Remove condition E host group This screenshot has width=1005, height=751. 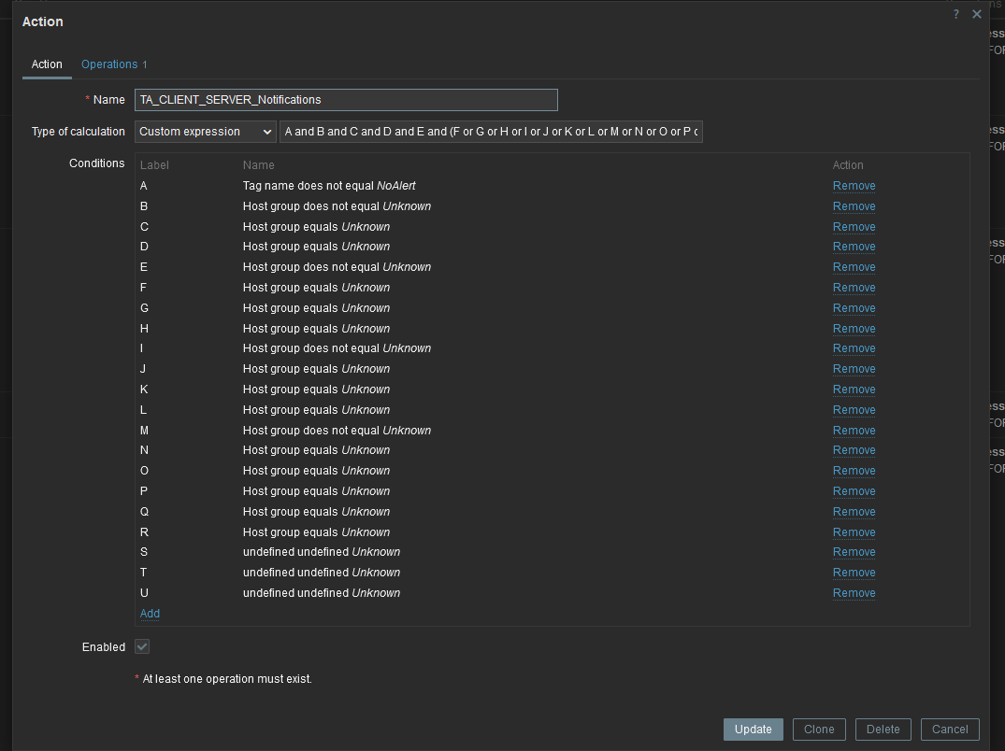854,267
